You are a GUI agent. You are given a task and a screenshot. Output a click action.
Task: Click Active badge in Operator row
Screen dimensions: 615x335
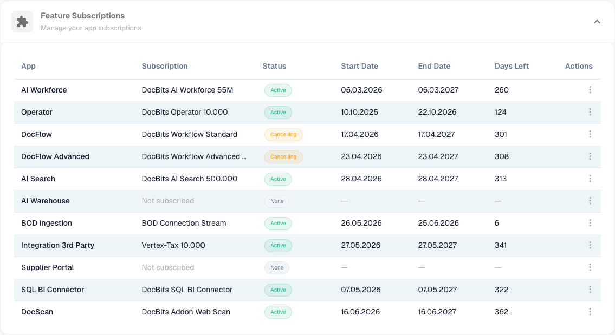(x=278, y=113)
